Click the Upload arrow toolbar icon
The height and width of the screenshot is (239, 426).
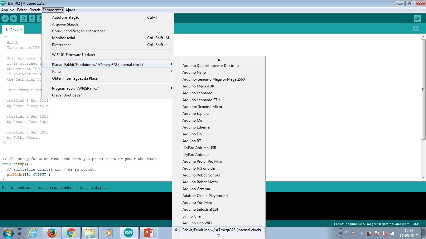coord(13,18)
